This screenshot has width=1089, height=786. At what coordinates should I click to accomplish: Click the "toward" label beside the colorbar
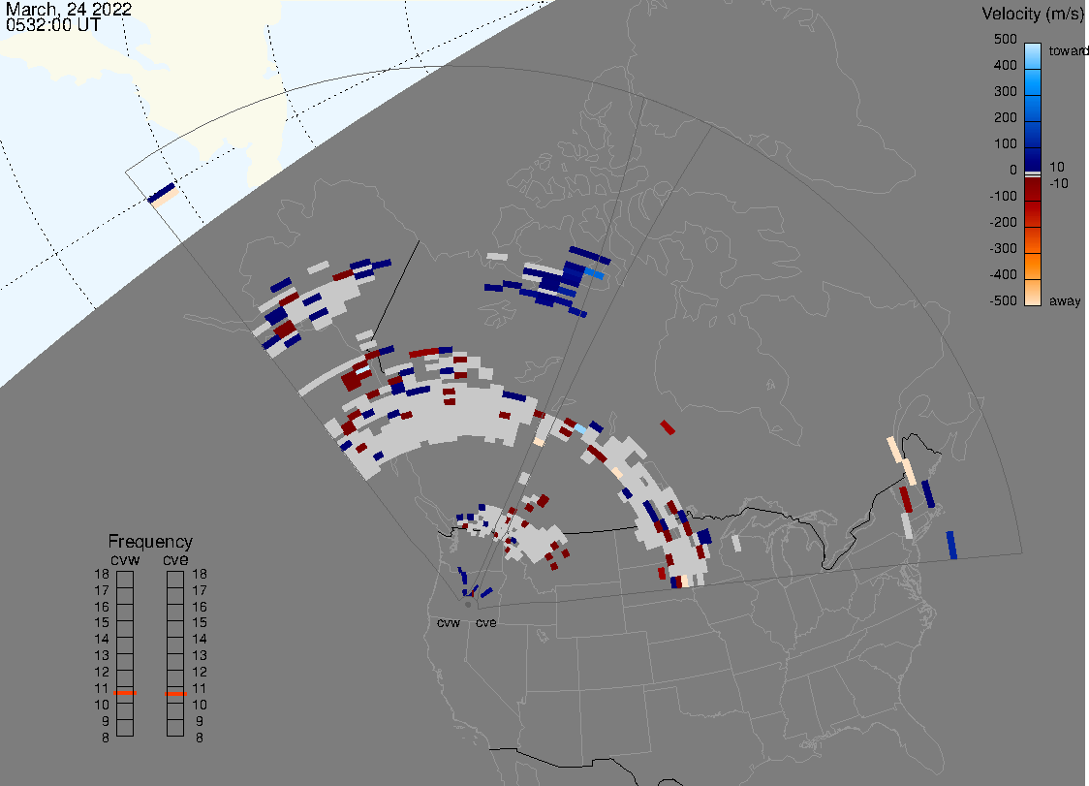coord(1070,50)
